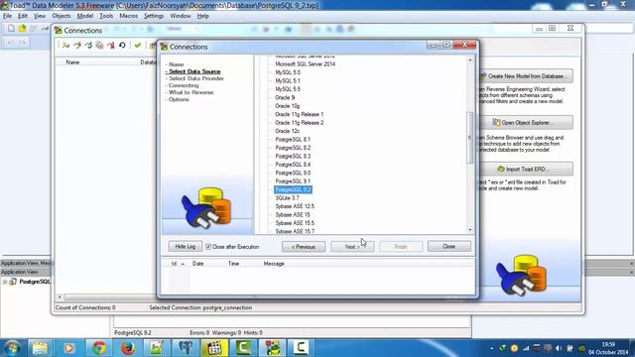This screenshot has height=357, width=635.
Task: Select Sybase ASE 15.5 data source
Action: [x=295, y=223]
